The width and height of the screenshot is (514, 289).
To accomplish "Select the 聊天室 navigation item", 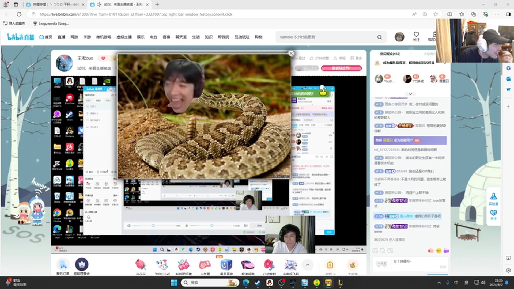I will point(181,37).
